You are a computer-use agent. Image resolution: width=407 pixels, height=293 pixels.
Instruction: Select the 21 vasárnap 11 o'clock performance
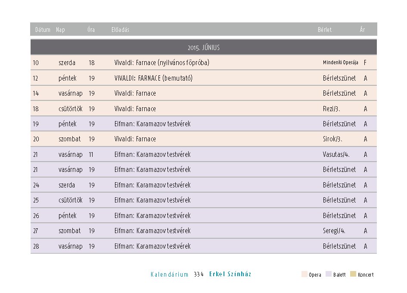click(x=204, y=154)
